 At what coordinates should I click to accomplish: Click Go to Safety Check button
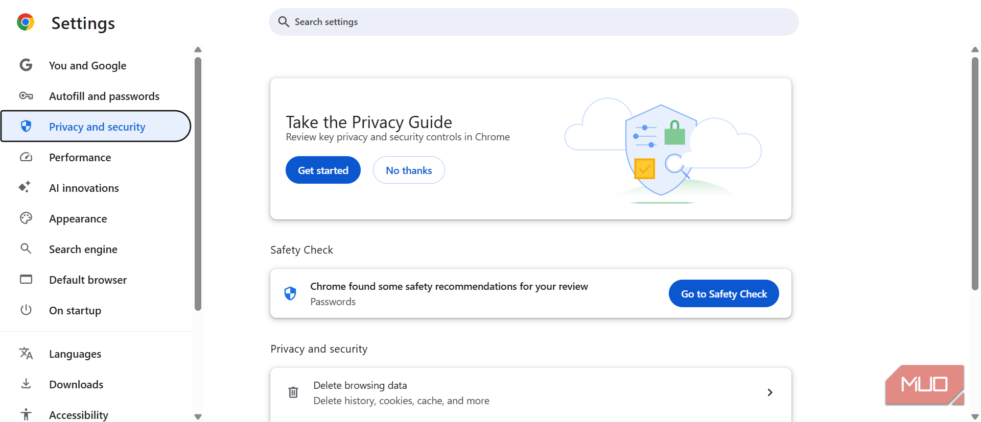click(723, 293)
